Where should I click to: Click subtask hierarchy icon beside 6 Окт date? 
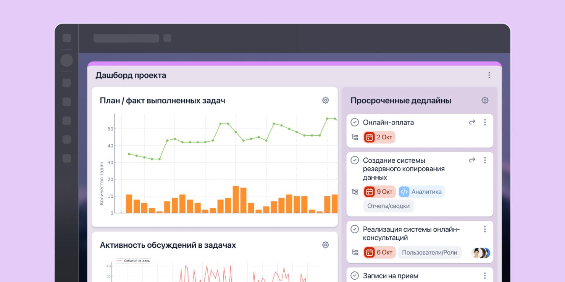point(355,252)
